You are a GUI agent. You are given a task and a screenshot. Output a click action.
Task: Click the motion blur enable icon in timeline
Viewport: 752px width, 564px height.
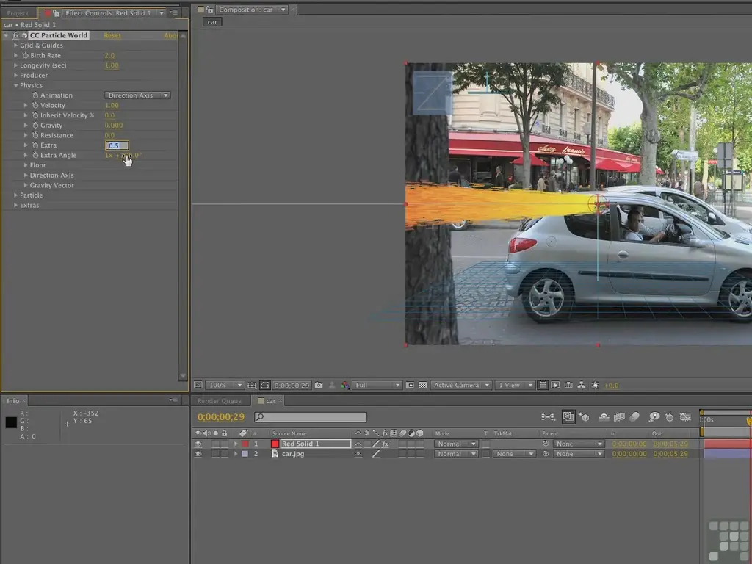635,417
